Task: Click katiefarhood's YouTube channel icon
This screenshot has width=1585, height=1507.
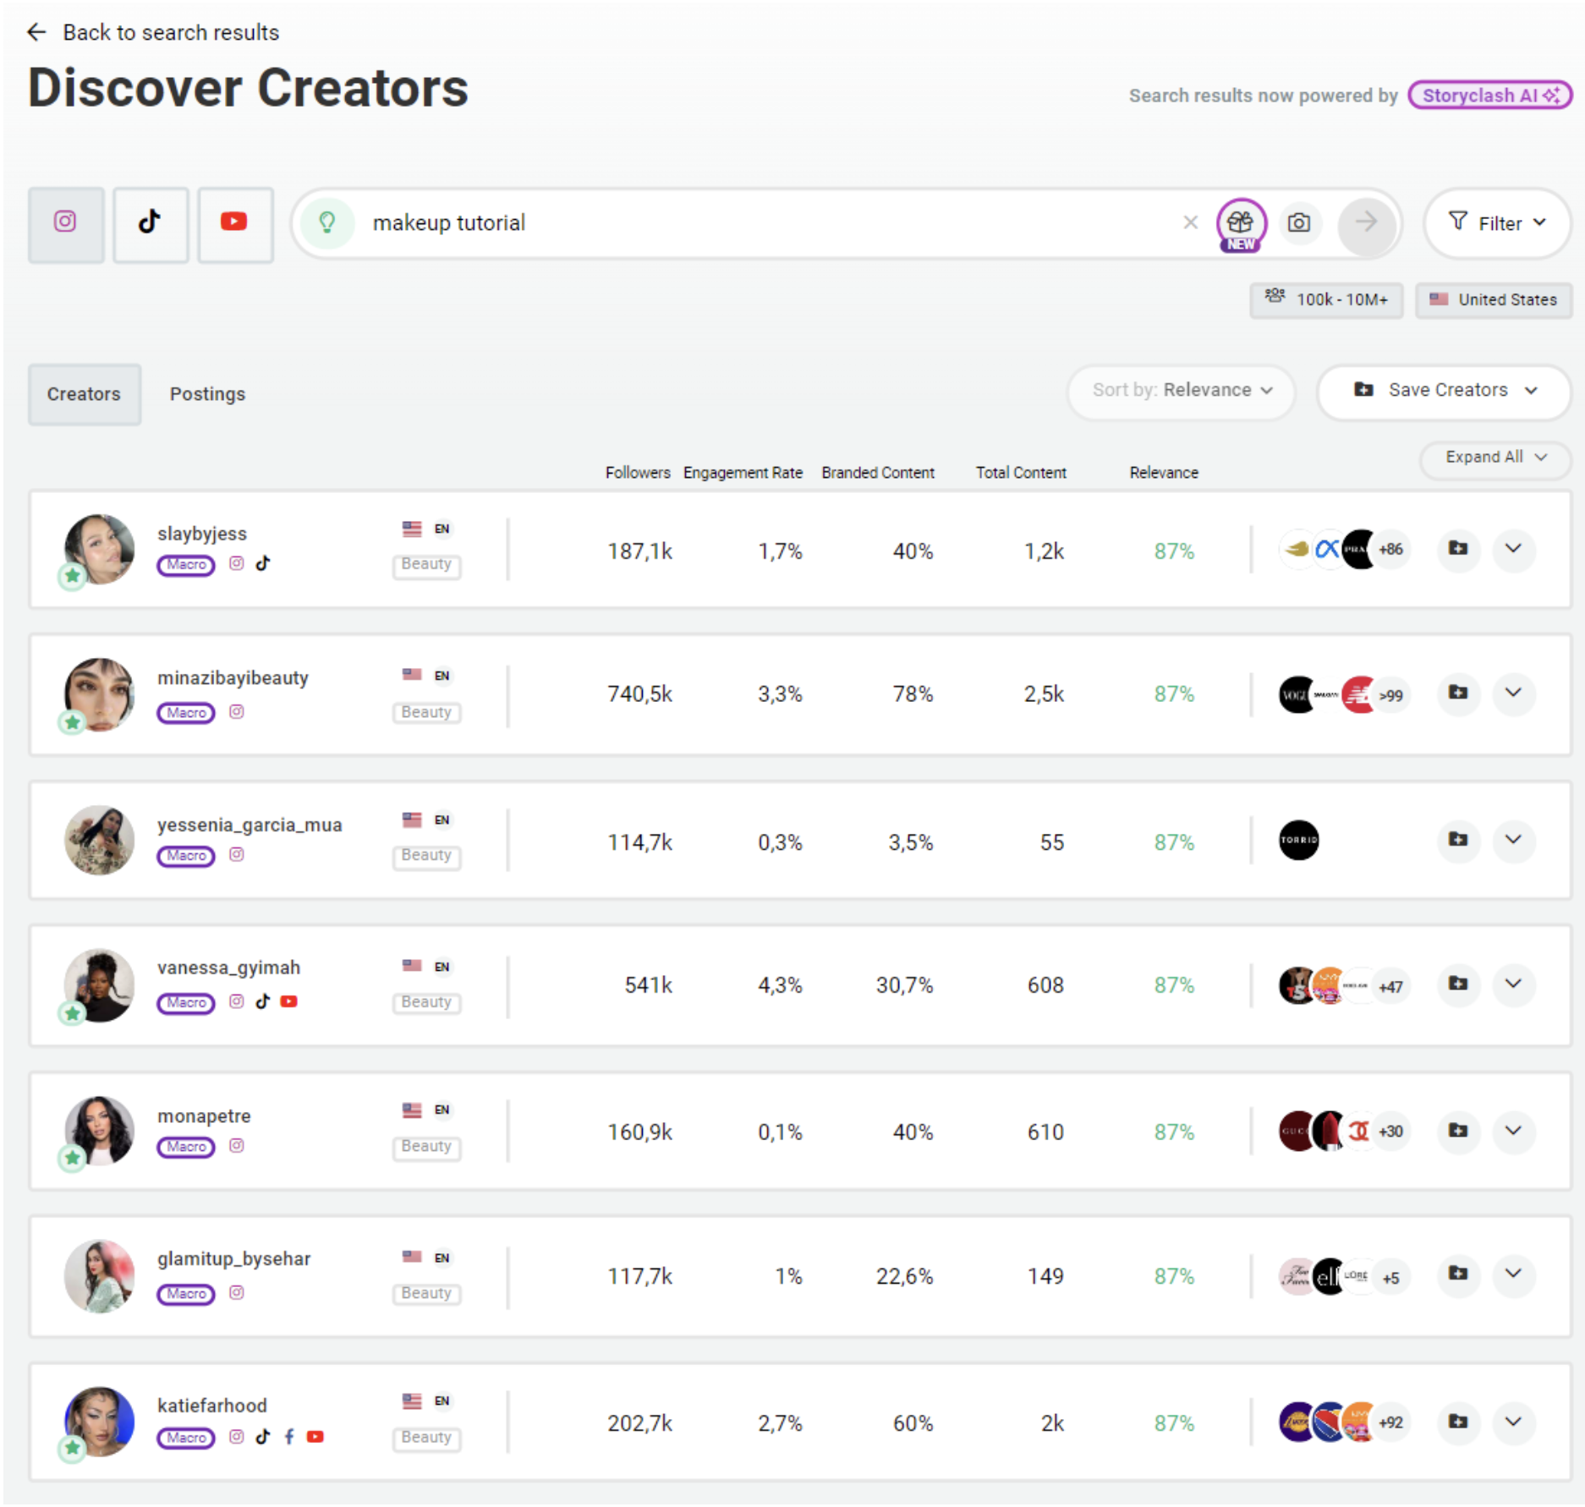Action: (x=315, y=1436)
